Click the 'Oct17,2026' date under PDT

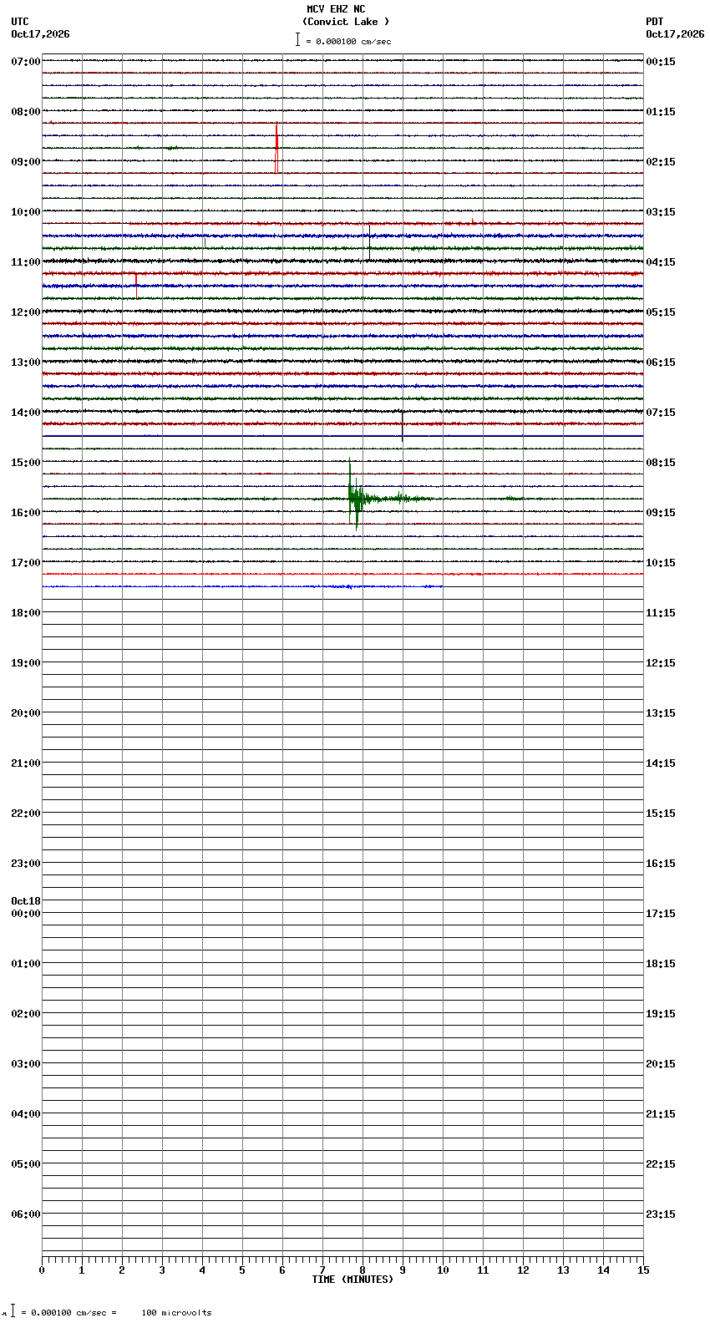(675, 34)
